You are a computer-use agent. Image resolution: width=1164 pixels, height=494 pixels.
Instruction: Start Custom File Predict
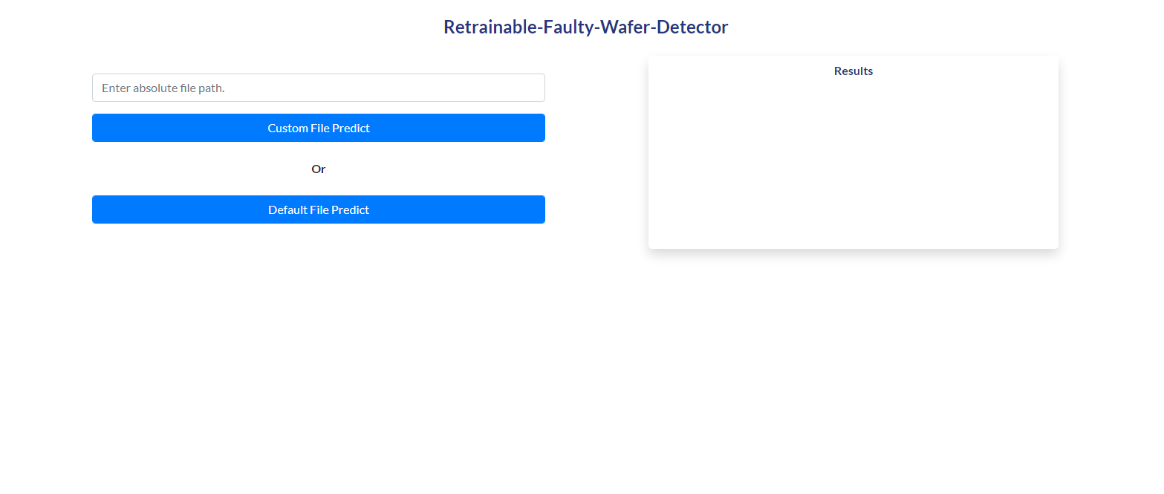(x=318, y=128)
